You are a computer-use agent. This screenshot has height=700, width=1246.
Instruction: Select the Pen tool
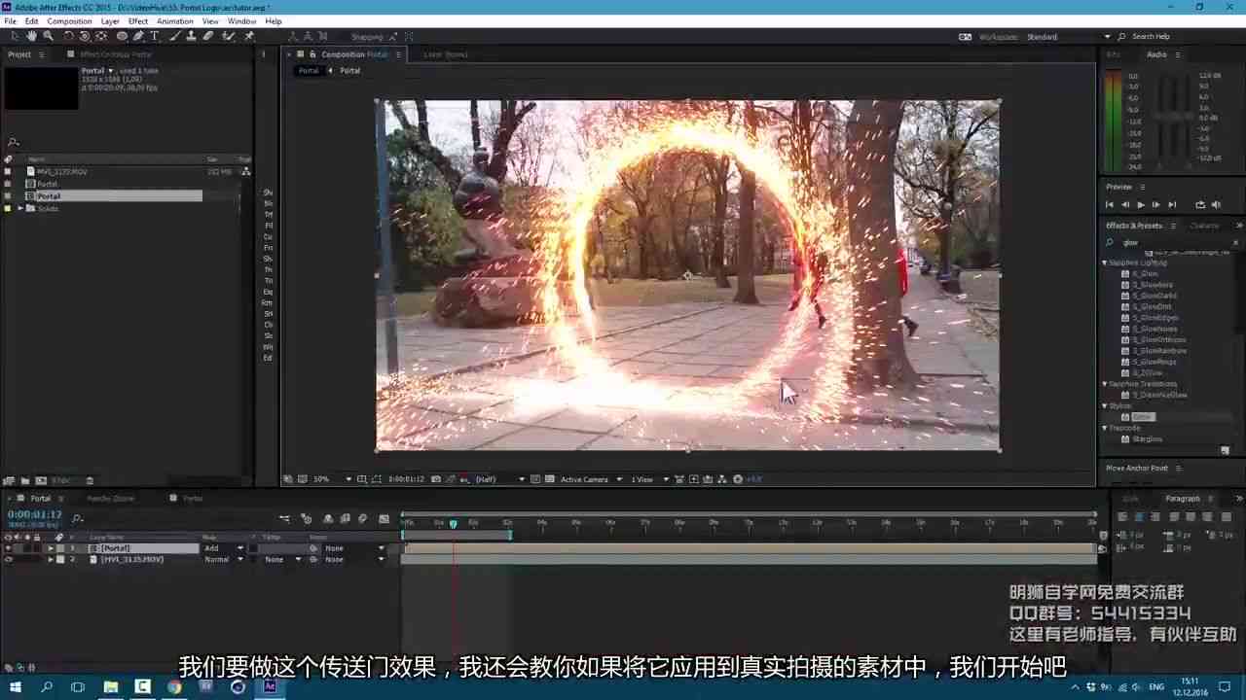point(137,36)
